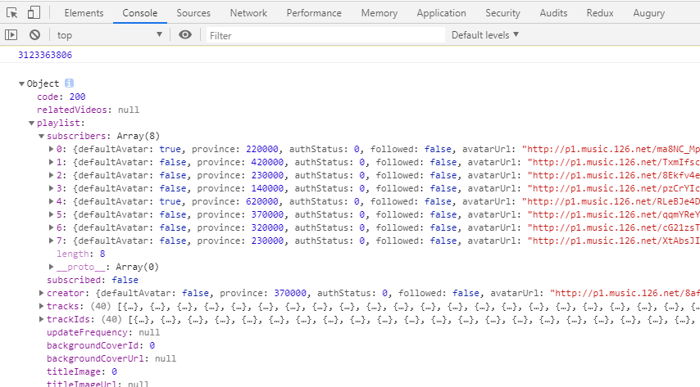Image resolution: width=700 pixels, height=387 pixels.
Task: Open the Sources tab
Action: click(x=193, y=13)
